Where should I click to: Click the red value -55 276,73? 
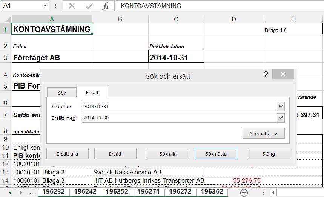point(246,180)
